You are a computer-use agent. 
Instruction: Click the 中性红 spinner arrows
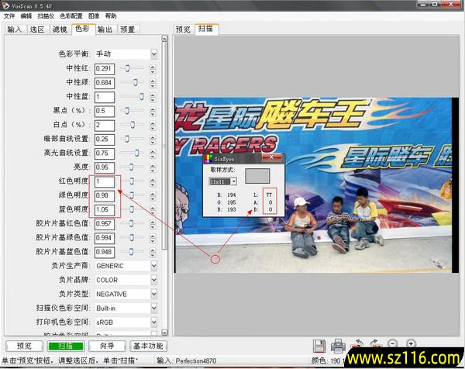[x=153, y=69]
